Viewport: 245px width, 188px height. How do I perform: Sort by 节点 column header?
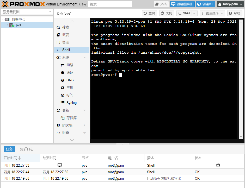tap(92, 158)
